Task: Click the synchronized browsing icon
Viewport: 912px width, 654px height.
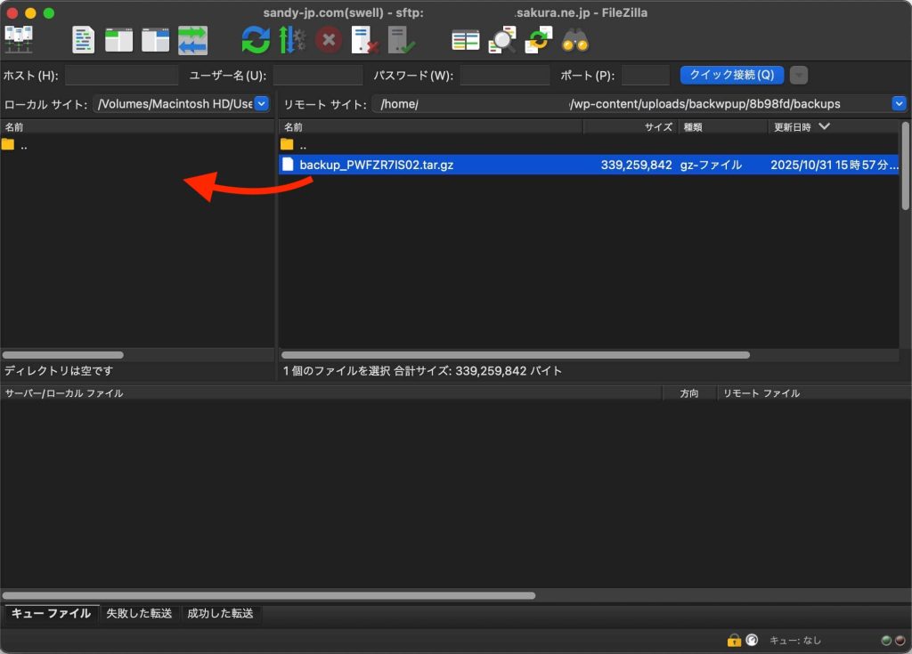Action: pos(538,40)
